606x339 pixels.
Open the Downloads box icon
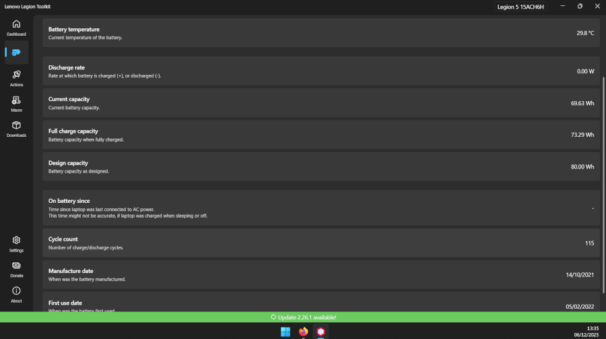click(16, 129)
